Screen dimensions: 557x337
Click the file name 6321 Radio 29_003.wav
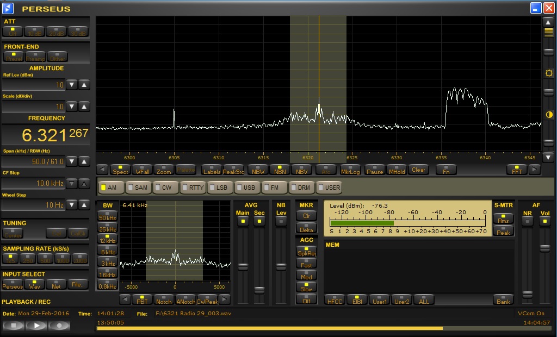193,313
